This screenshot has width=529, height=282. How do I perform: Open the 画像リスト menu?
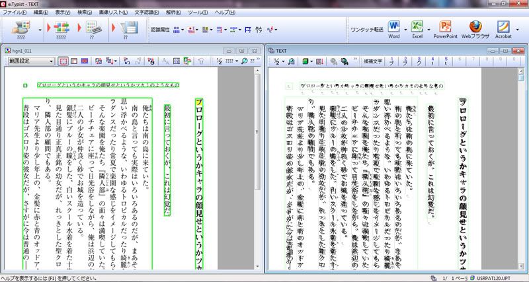point(113,13)
